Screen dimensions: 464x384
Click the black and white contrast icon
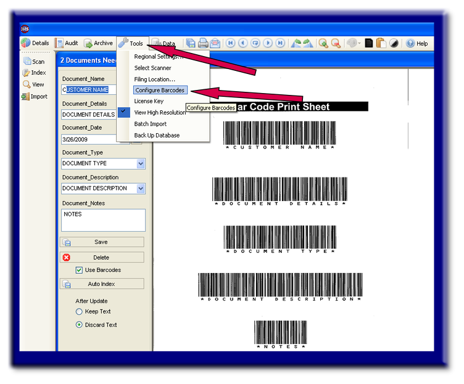click(x=394, y=43)
